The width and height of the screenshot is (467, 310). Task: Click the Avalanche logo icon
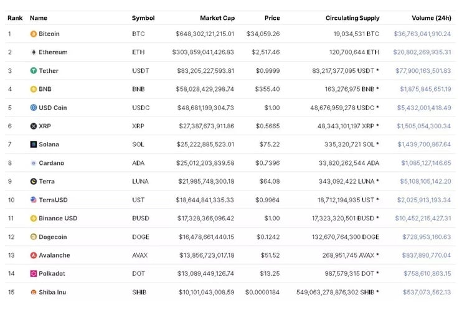pos(34,255)
